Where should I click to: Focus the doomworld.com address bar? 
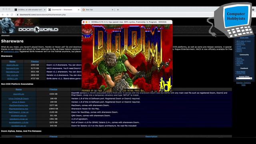114,15
